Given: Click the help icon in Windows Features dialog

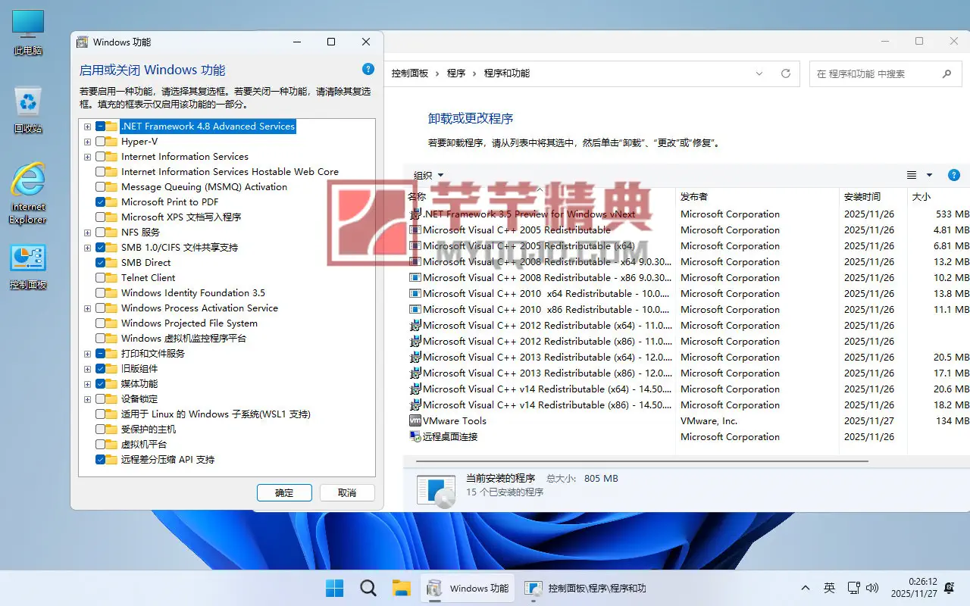Looking at the screenshot, I should click(368, 69).
